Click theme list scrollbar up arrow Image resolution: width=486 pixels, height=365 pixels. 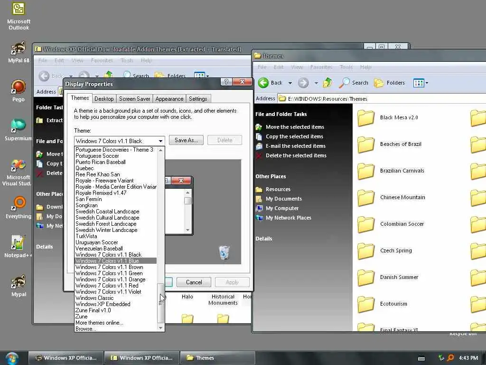coord(160,150)
